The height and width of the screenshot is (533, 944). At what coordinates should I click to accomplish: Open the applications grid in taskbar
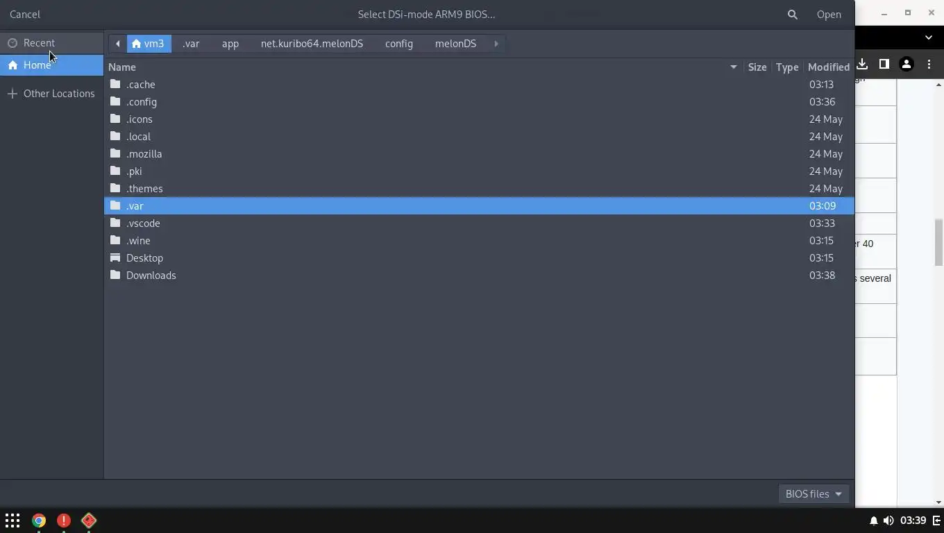click(x=12, y=521)
